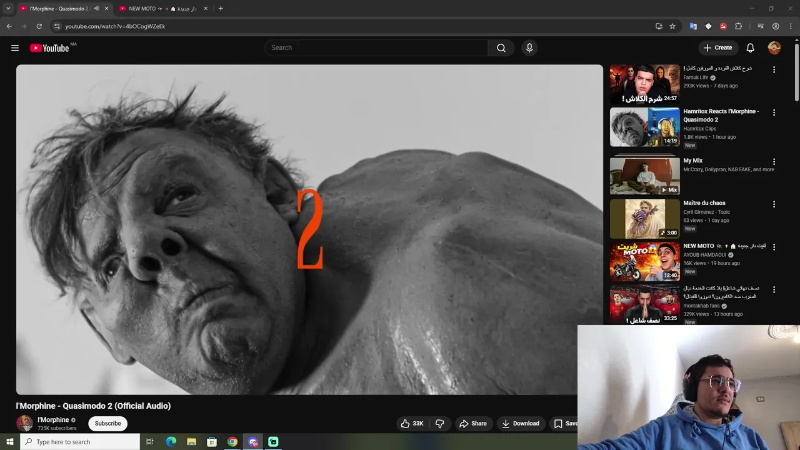Open the l'Morphine channel avatar
The width and height of the screenshot is (800, 450).
click(x=24, y=423)
